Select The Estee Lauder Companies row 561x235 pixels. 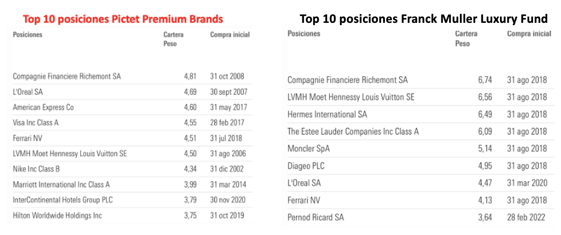point(353,131)
